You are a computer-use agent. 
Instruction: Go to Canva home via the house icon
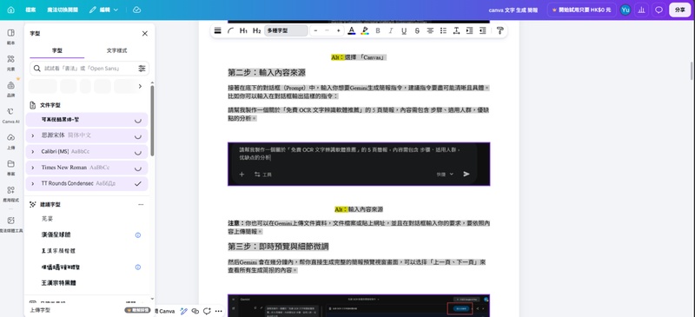coord(11,10)
